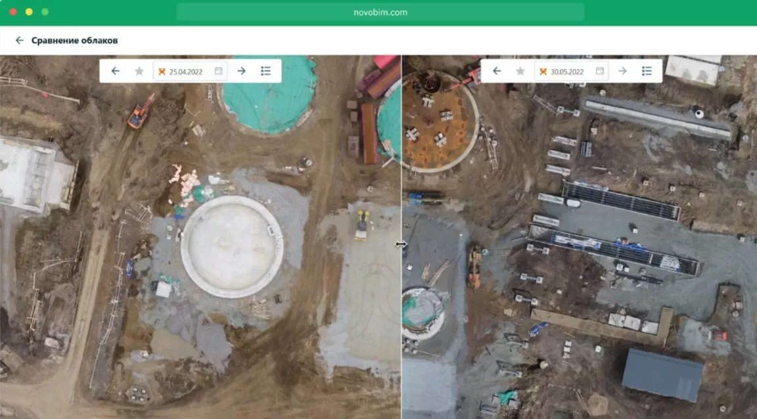Go to next survey date on left panel
The height and width of the screenshot is (419, 757).
pos(241,71)
